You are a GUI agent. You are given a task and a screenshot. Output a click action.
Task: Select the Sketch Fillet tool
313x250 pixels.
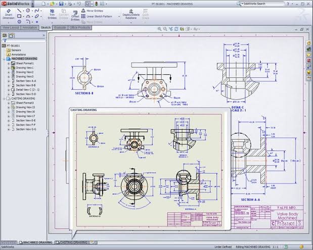pos(28,22)
